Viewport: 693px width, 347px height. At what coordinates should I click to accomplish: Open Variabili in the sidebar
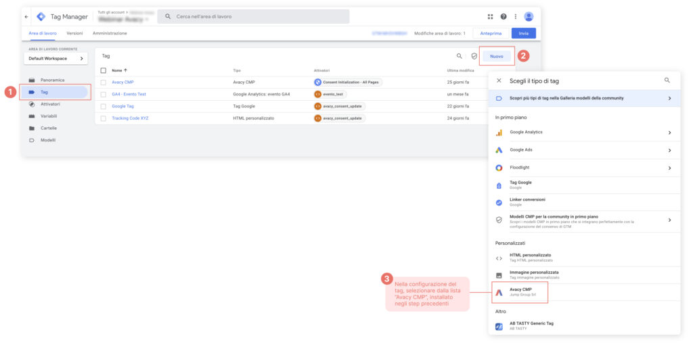[x=49, y=116]
